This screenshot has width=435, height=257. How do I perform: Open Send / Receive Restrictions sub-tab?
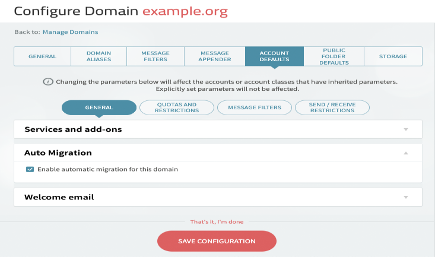[332, 107]
